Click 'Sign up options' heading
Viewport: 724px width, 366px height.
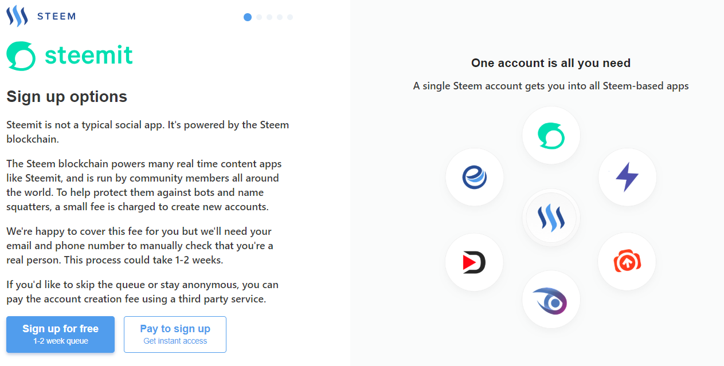click(x=66, y=97)
